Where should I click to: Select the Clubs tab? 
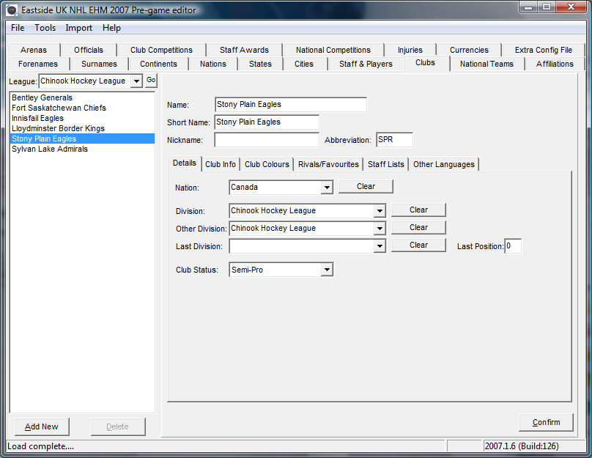[426, 63]
